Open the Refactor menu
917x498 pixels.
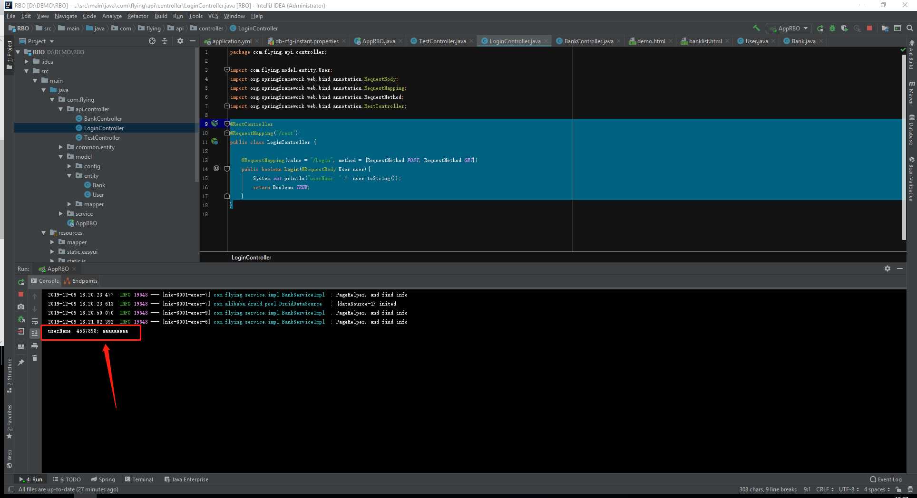pyautogui.click(x=137, y=16)
